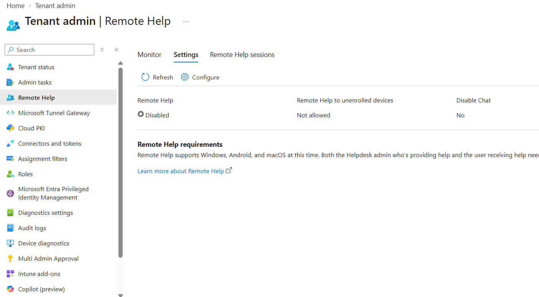The image size is (539, 297).
Task: Collapse the sidebar with double chevron
Action: click(117, 50)
